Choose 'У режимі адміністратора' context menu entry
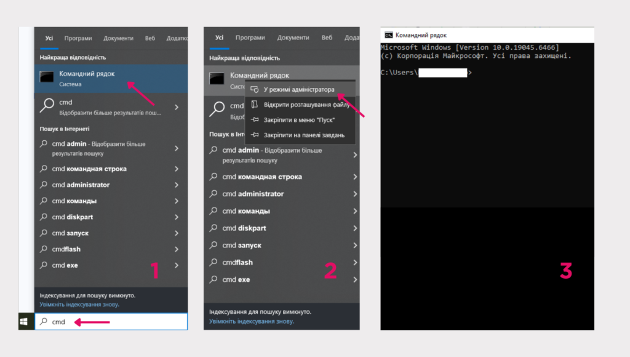 [x=300, y=89]
